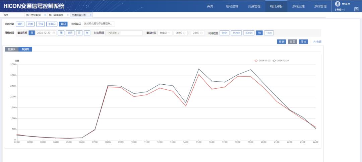Remove the 上月同比 tag from 对比日期

point(119,33)
